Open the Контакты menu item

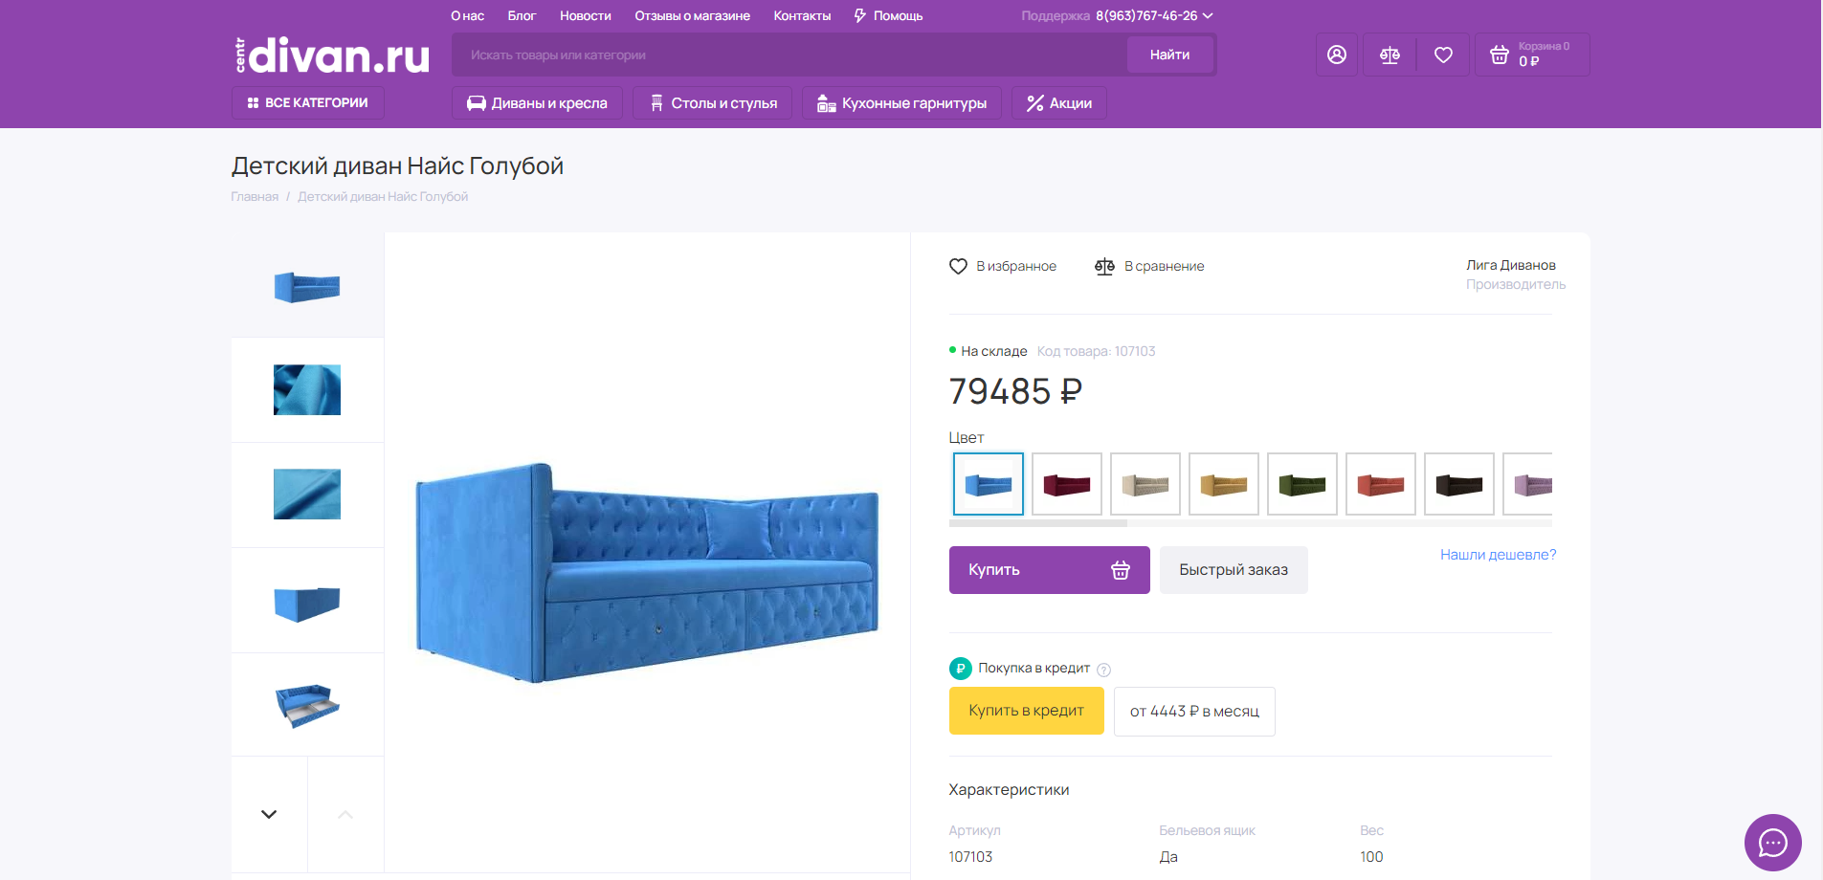802,15
